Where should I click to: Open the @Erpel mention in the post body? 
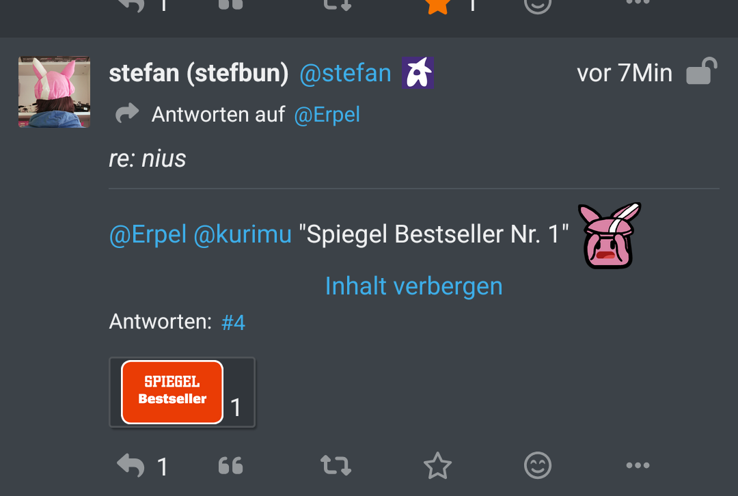point(148,234)
